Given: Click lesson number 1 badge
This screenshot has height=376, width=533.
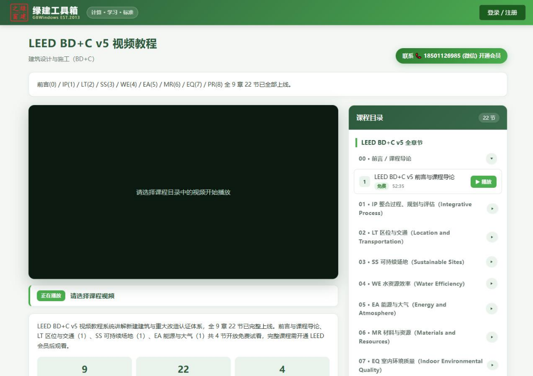Looking at the screenshot, I should [x=365, y=182].
